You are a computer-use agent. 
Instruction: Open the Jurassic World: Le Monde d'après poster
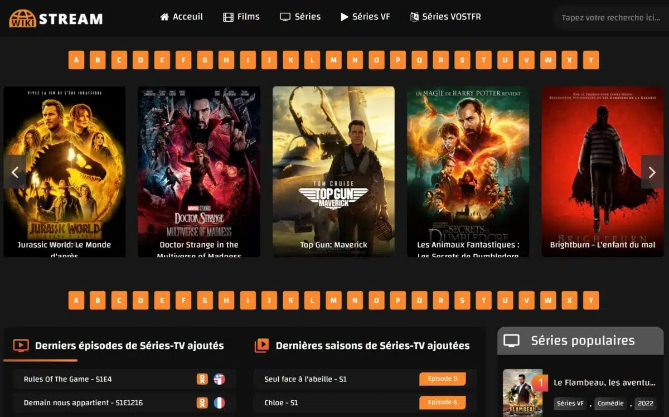(x=65, y=172)
